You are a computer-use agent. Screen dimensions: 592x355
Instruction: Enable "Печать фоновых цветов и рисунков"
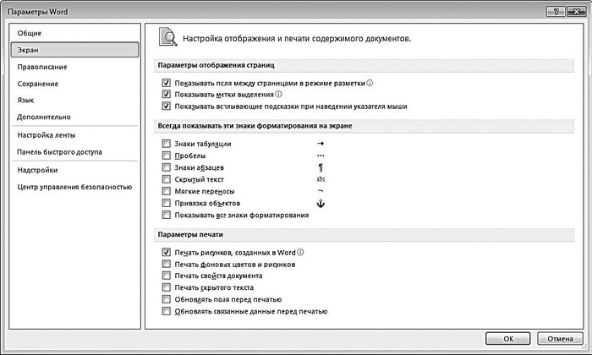point(166,264)
